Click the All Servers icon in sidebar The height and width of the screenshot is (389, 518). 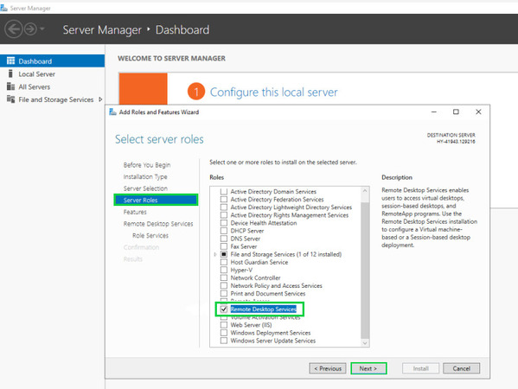coord(11,86)
